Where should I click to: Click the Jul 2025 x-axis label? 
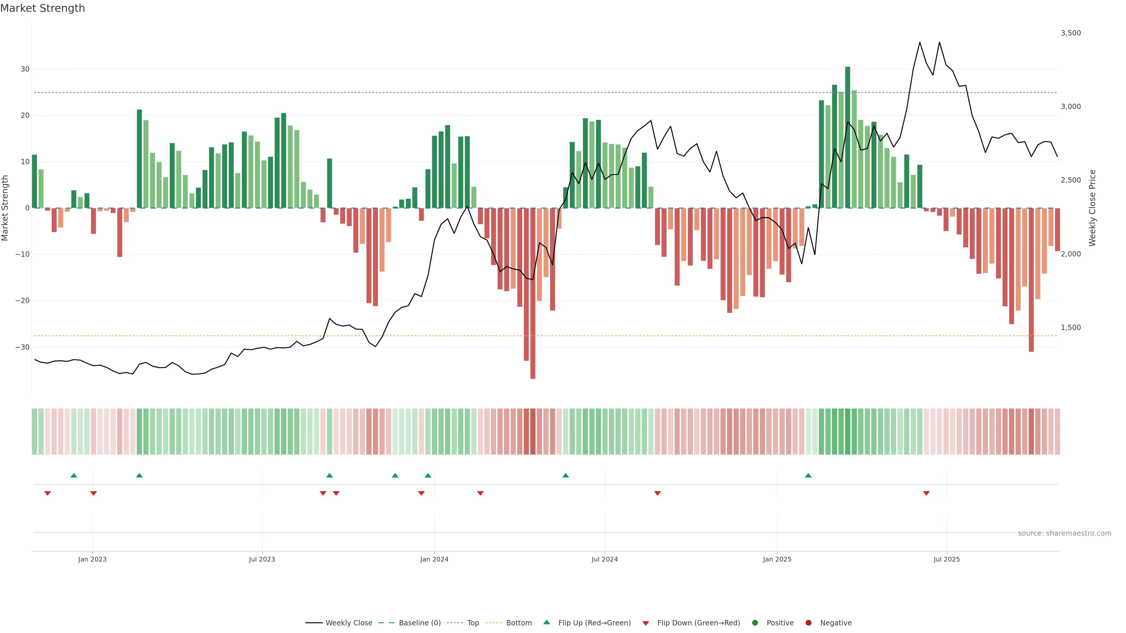pos(946,559)
